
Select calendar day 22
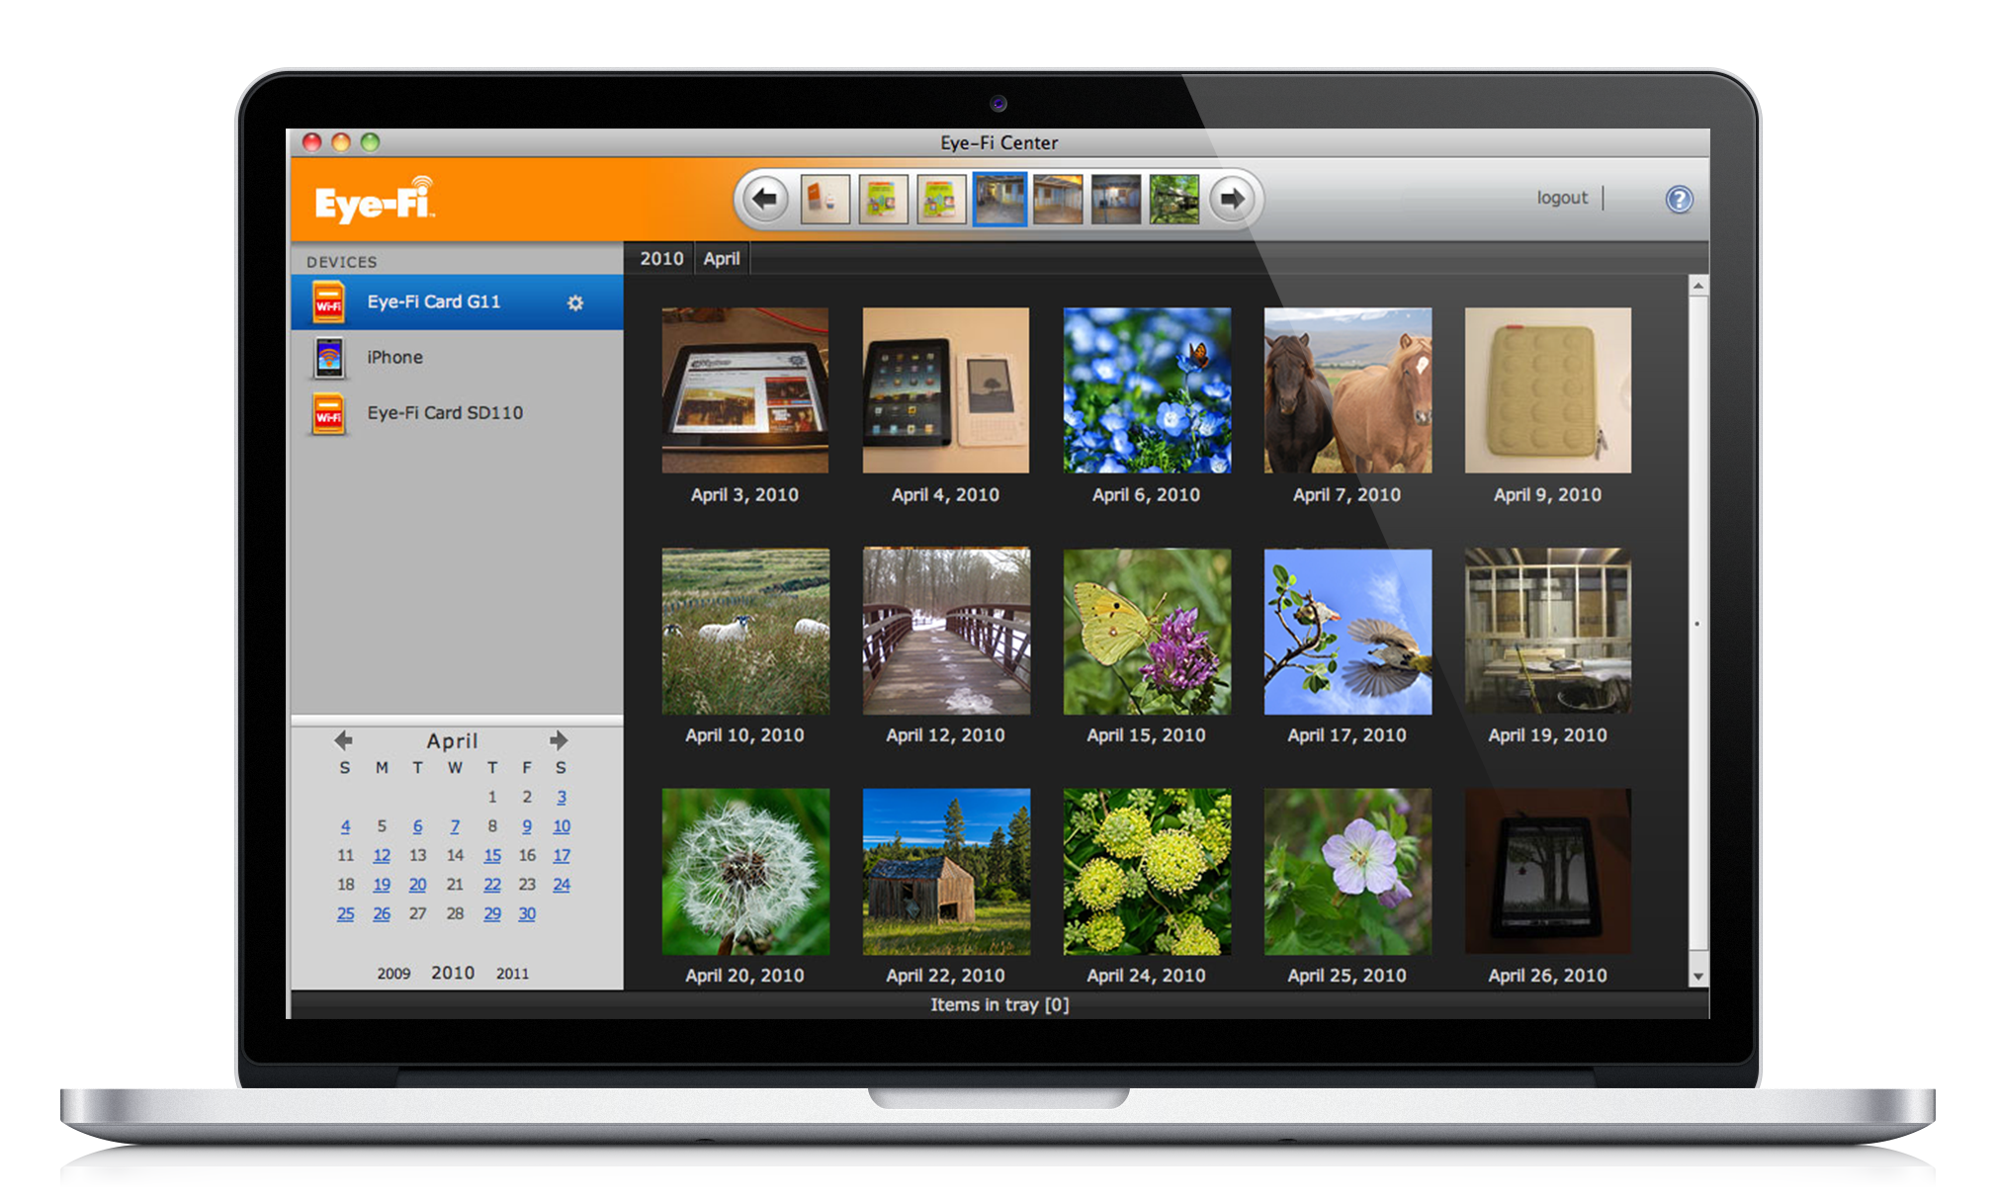492,885
